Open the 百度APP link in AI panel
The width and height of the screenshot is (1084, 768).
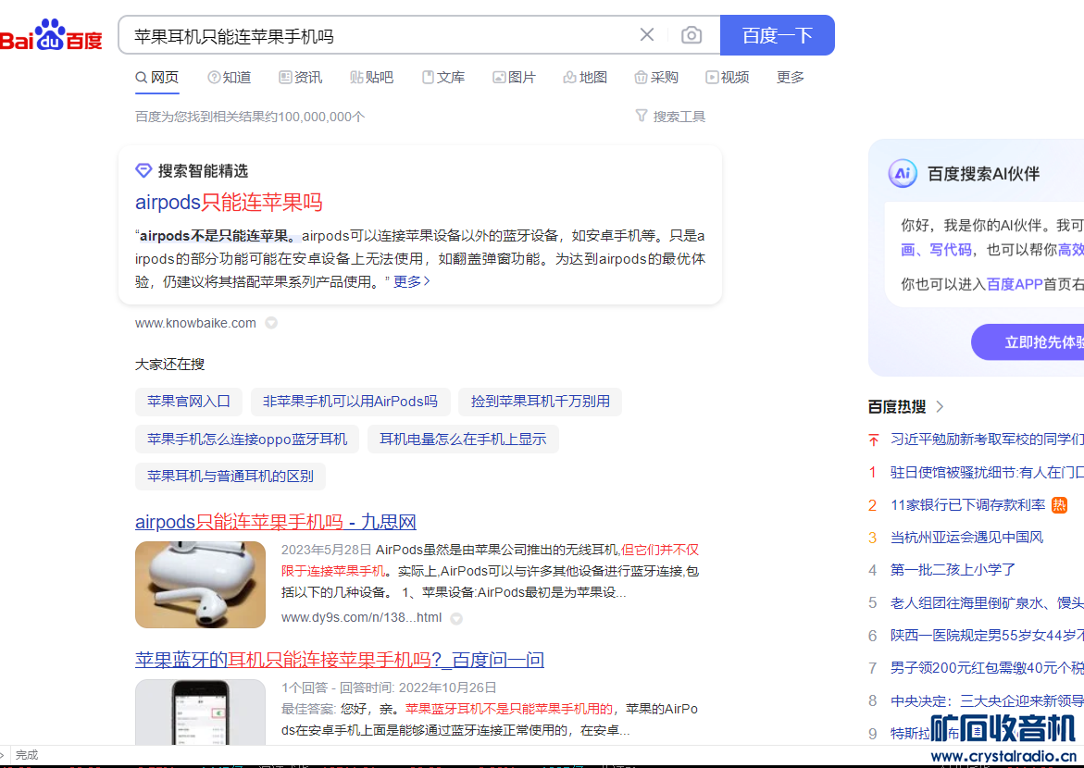click(1015, 284)
